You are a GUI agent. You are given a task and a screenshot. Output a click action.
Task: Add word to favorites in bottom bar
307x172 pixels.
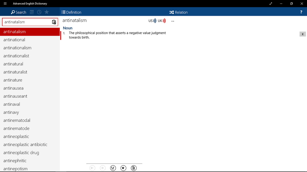coord(123,168)
